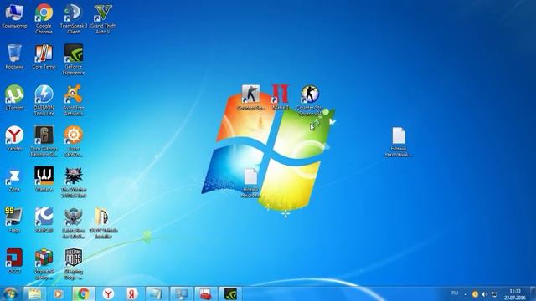Open the Windows Start menu orb
The height and width of the screenshot is (301, 536).
10,293
